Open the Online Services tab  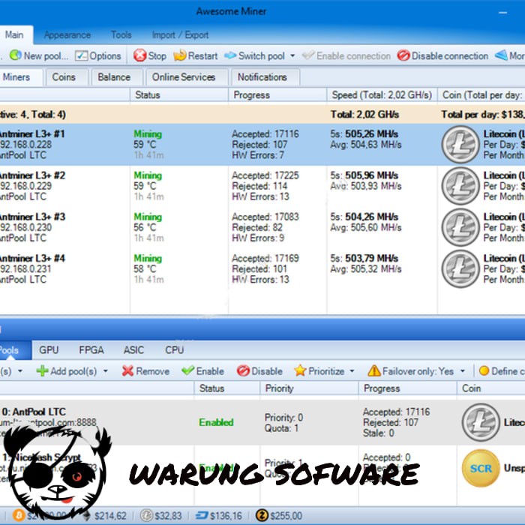coord(184,76)
